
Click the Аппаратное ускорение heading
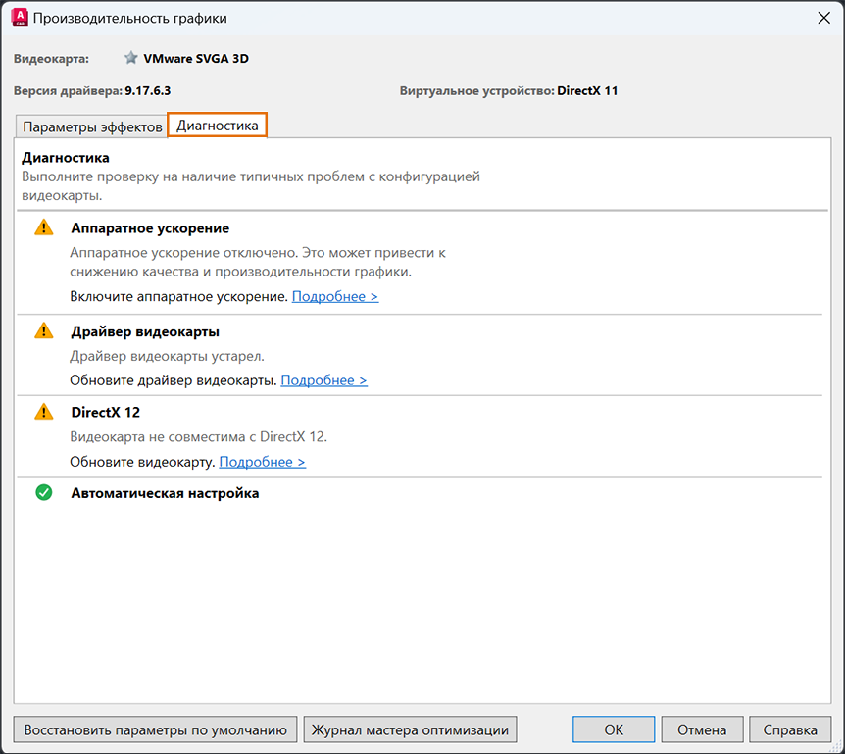pos(150,227)
